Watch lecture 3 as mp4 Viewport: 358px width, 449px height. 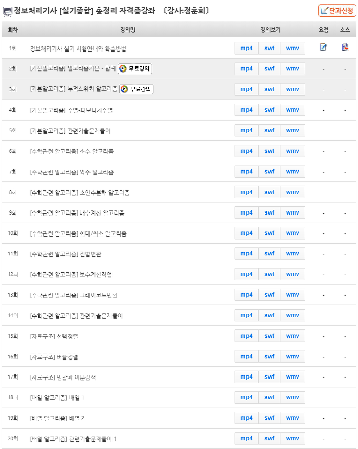pyautogui.click(x=247, y=89)
